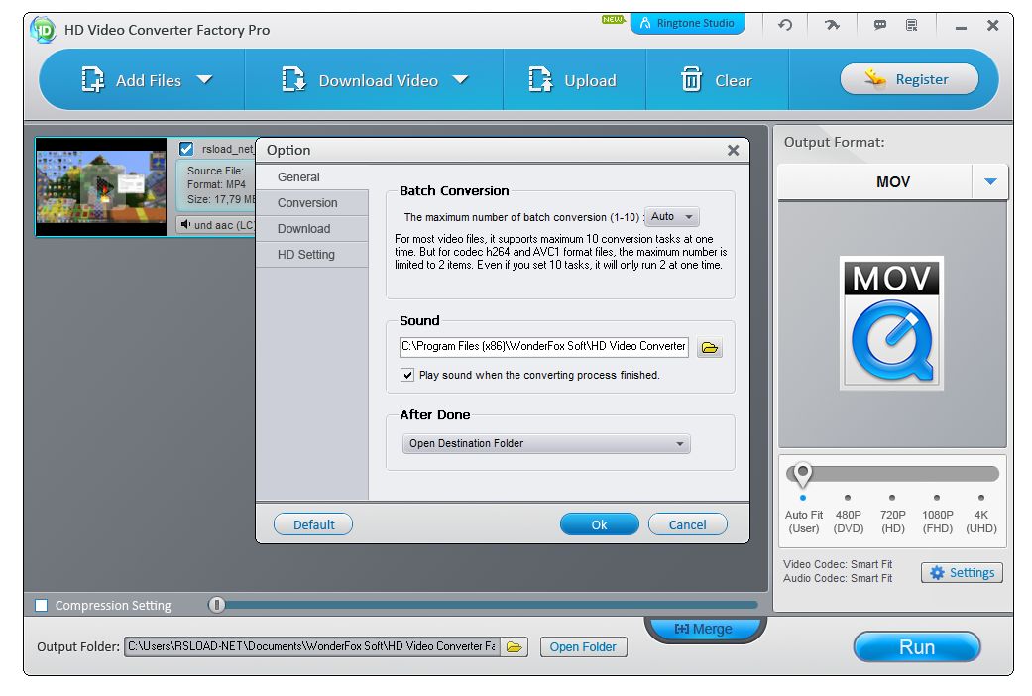The width and height of the screenshot is (1032, 696).
Task: Switch to the Download tab
Action: 312,228
